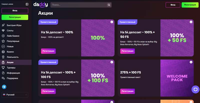Open the Telegram channel icon
Viewport: 200px width, 103px height.
point(4,87)
